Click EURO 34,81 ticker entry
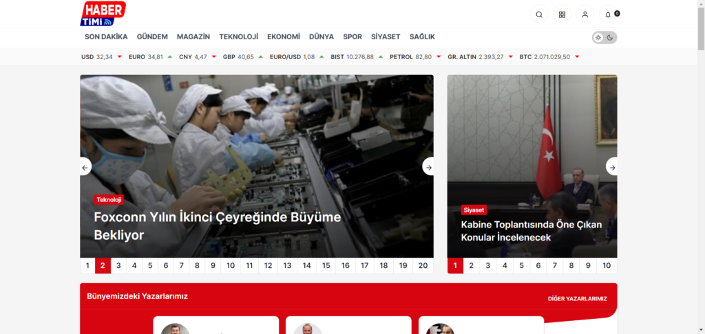This screenshot has width=705, height=334. (151, 57)
